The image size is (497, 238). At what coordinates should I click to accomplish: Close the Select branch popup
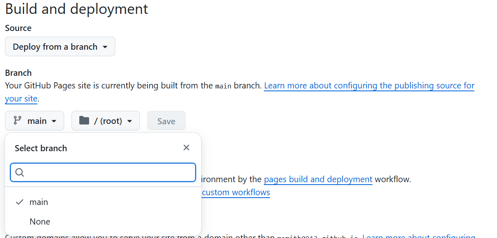coord(186,148)
